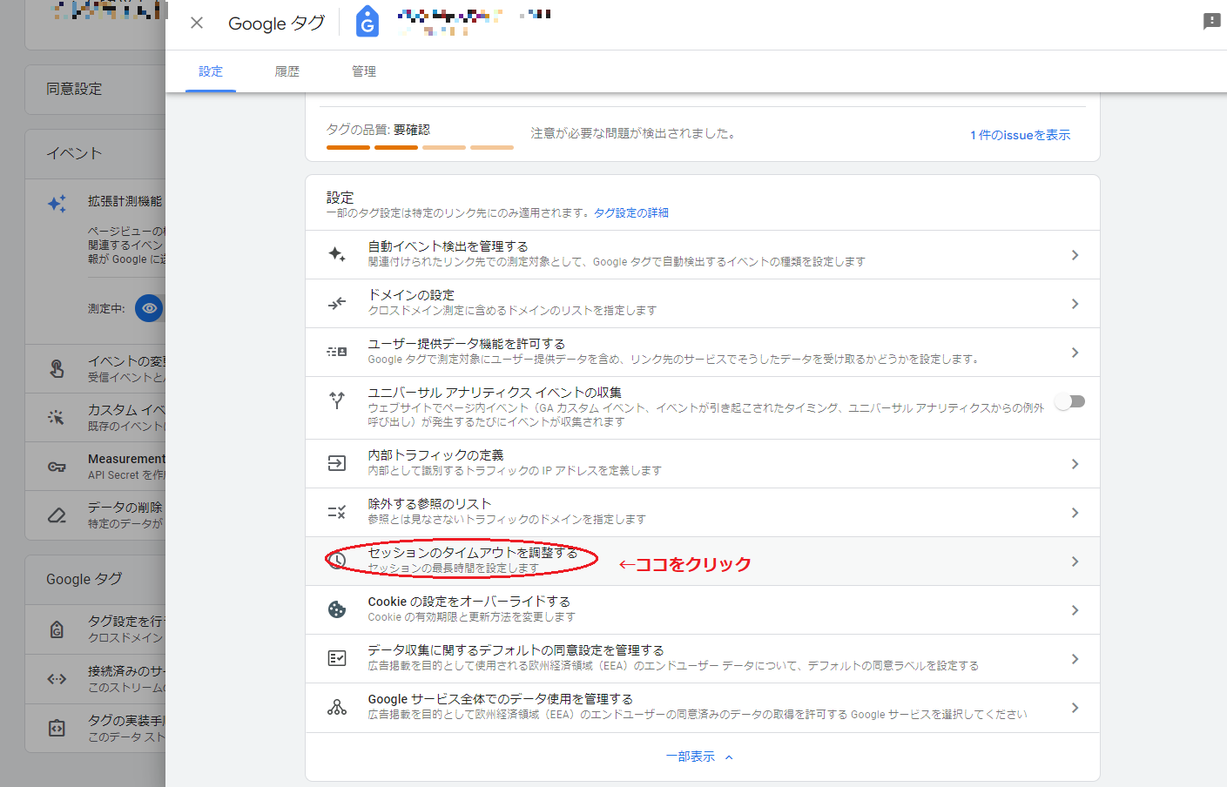This screenshot has height=787, width=1227.
Task: Enable ユニバーサル アナリティクス イベントの収集 toggle
Action: pyautogui.click(x=1070, y=400)
